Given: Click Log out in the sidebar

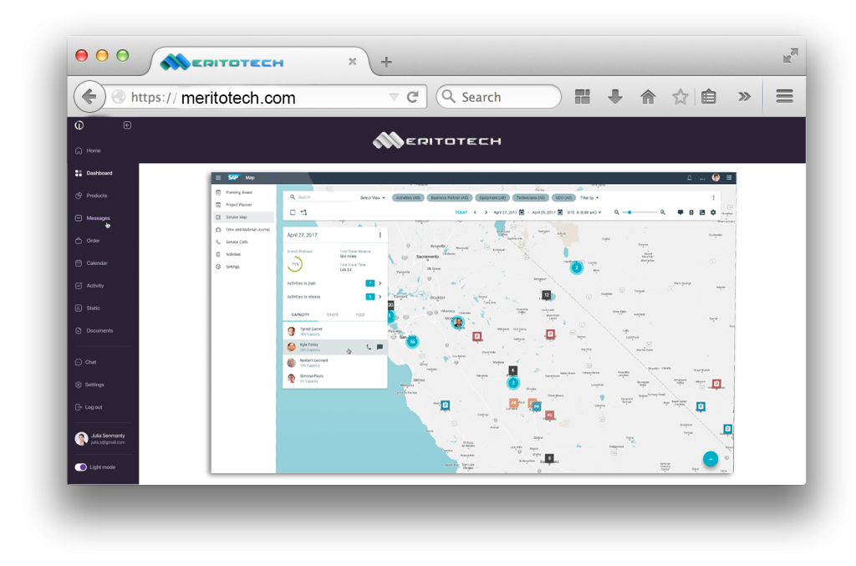Looking at the screenshot, I should click(89, 407).
